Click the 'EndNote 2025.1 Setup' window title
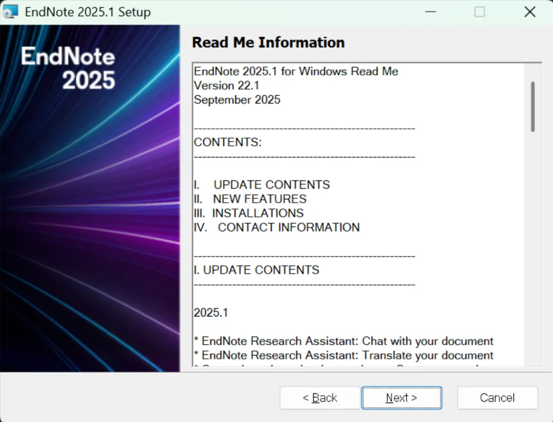Image resolution: width=553 pixels, height=422 pixels. [x=88, y=12]
